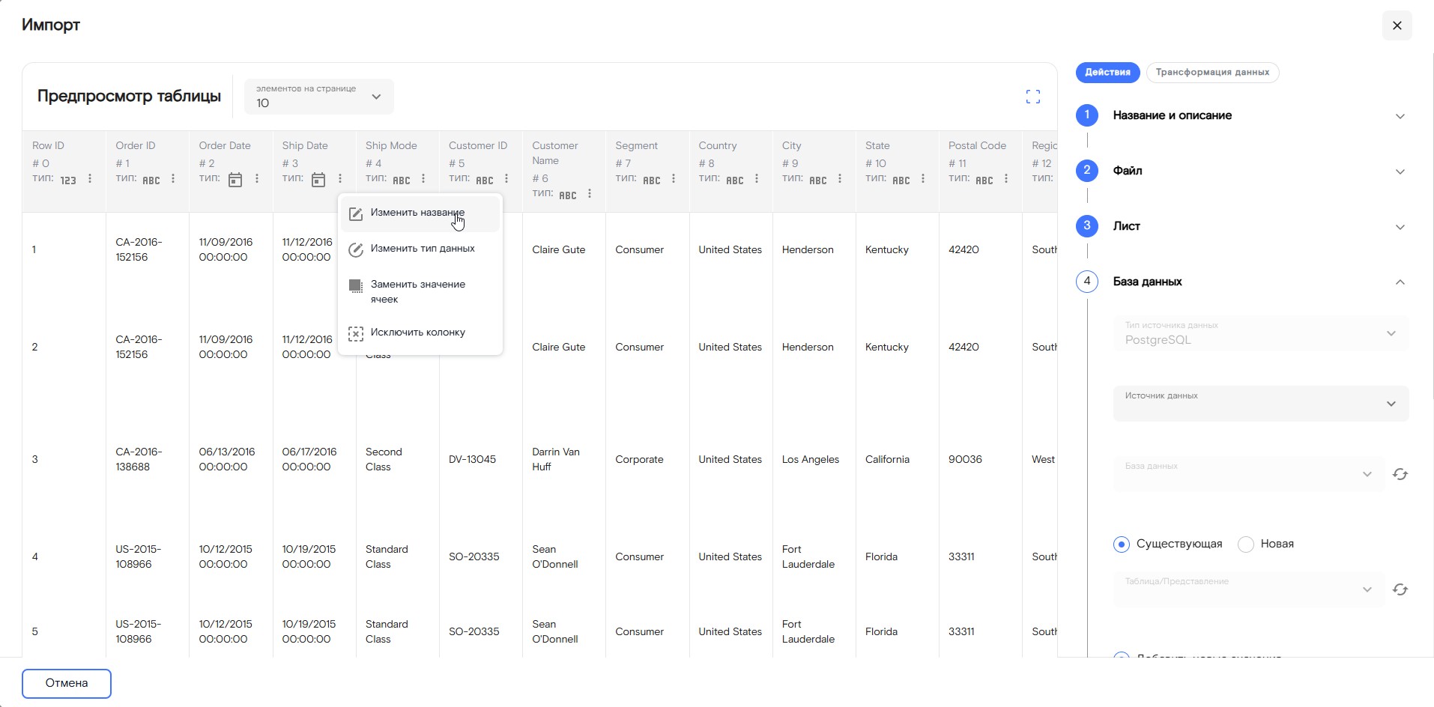The width and height of the screenshot is (1434, 707).
Task: Open three-dot menu for Customer Name column
Action: coord(590,194)
